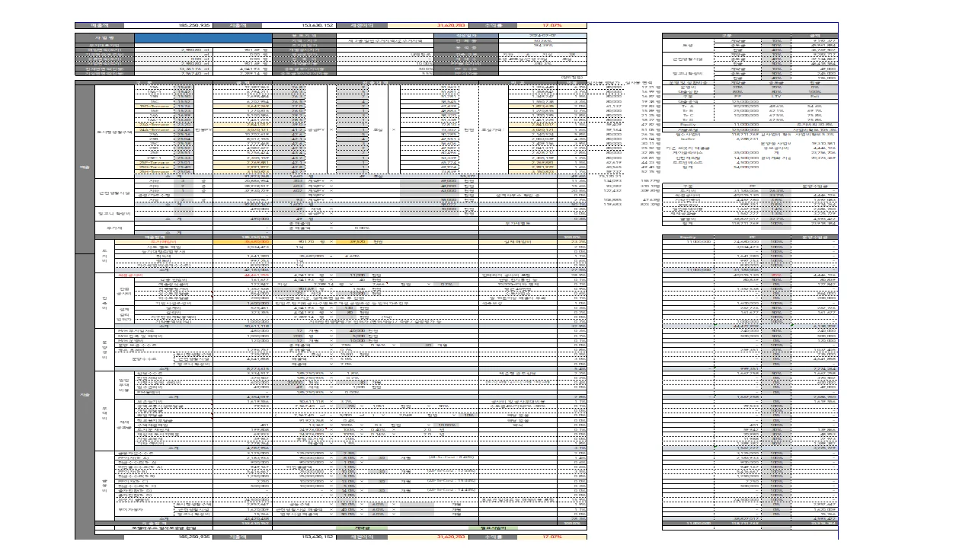Select the Tr. B row label
This screenshot has width=975, height=548.
coord(688,111)
